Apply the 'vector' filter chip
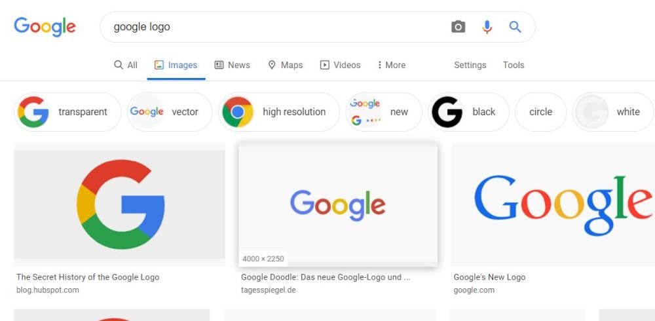Viewport: 655px width, 321px height. (x=170, y=112)
